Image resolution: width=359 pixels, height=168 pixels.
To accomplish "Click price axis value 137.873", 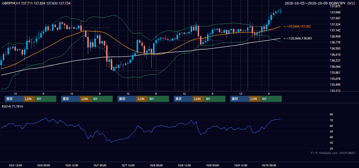I will 335,6.
